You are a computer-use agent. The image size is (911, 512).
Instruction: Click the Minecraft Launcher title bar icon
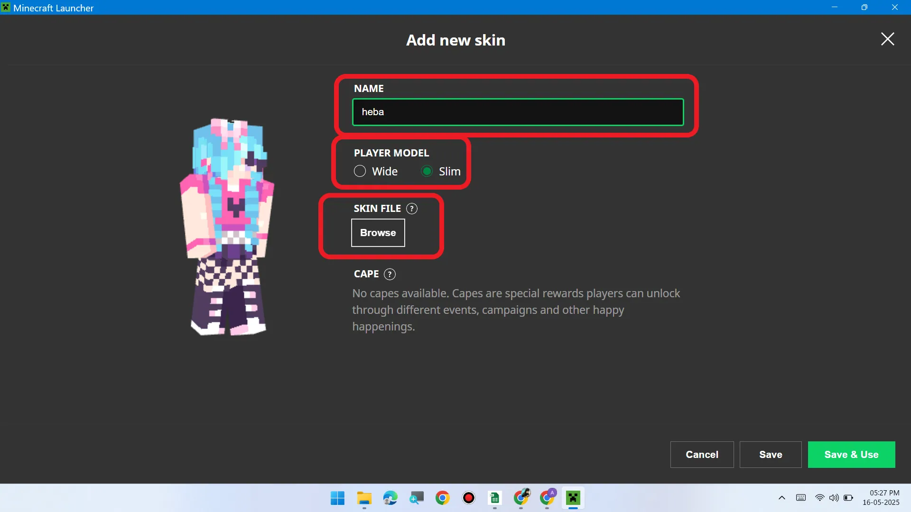tap(6, 8)
